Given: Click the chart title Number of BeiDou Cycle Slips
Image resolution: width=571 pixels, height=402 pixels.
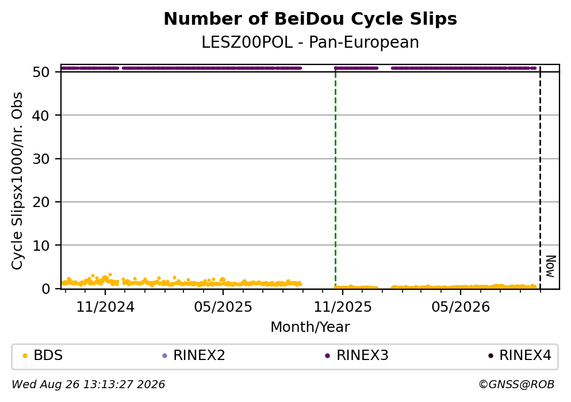Looking at the screenshot, I should coord(311,19).
